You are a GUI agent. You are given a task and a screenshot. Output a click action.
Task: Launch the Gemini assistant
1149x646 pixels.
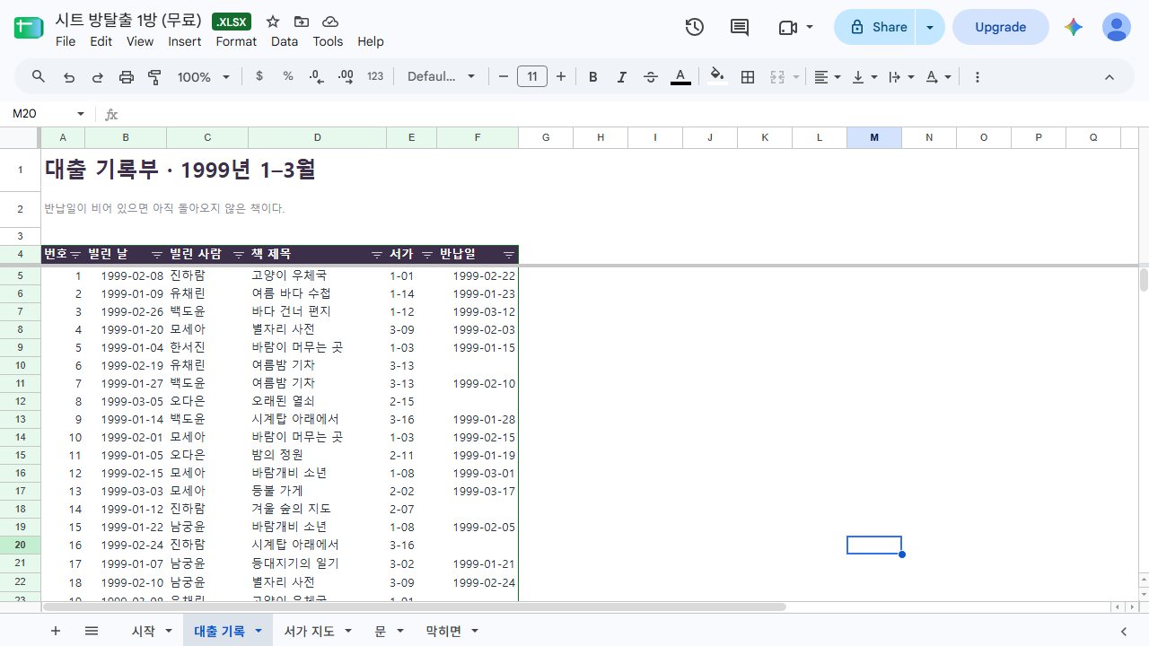(x=1074, y=27)
